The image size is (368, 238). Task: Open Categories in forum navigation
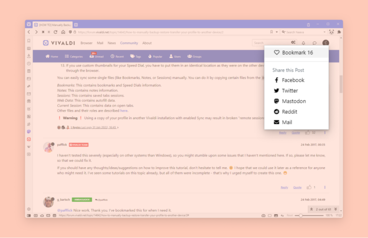pyautogui.click(x=74, y=57)
